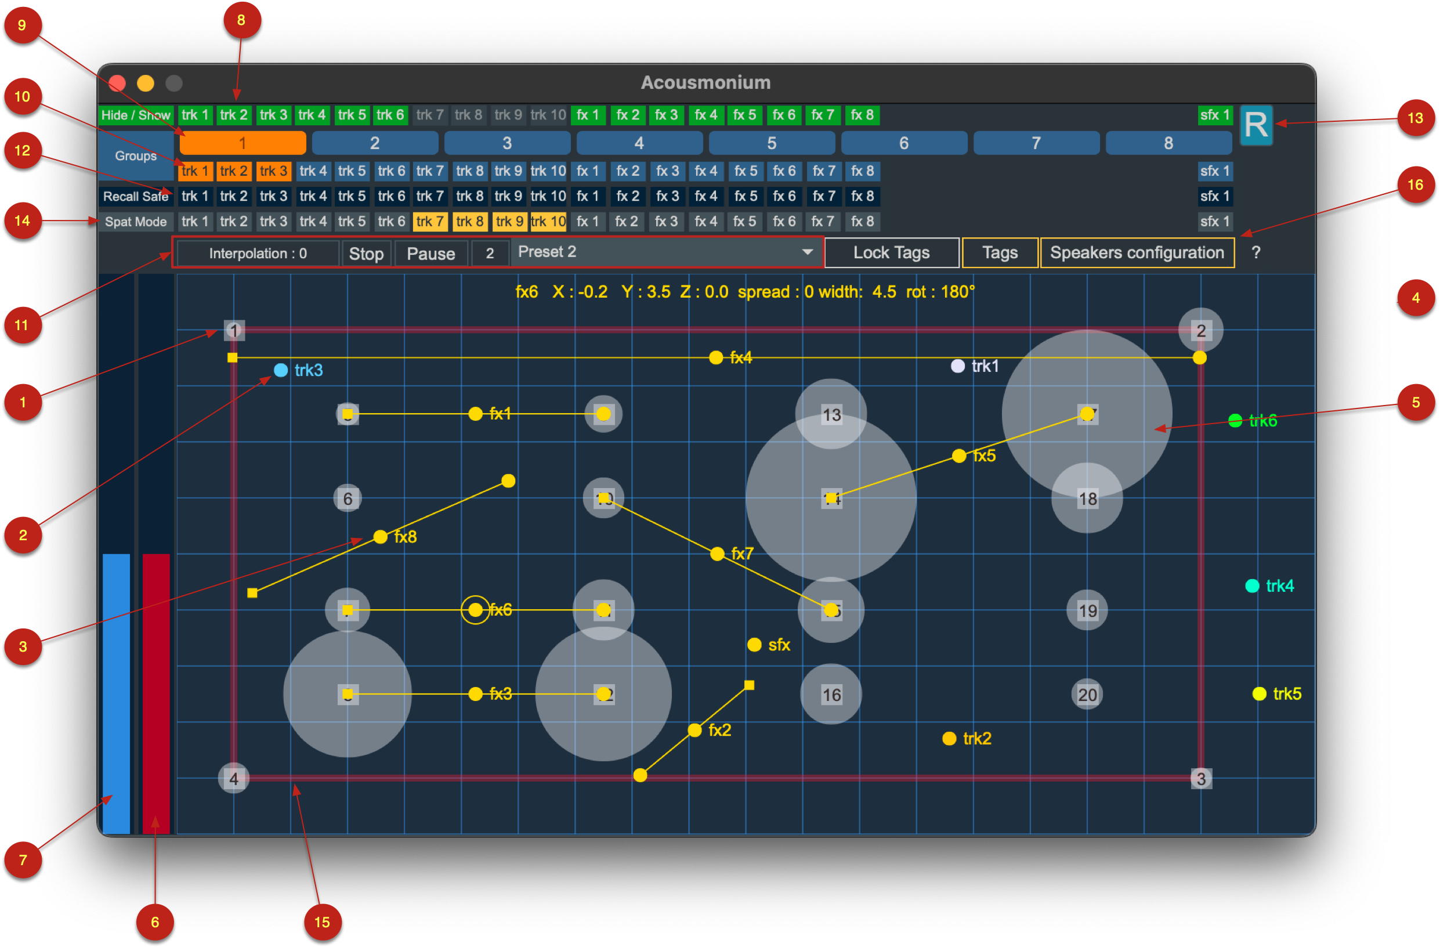Select the trk4 source dot

pyautogui.click(x=1252, y=585)
